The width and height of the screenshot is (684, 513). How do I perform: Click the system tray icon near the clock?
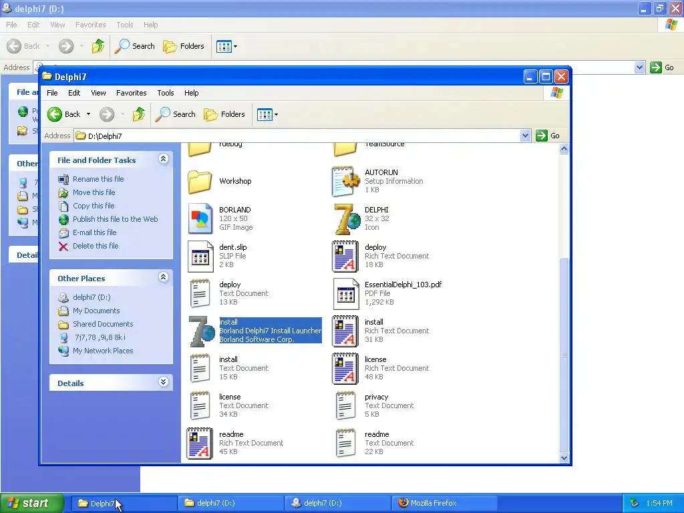click(x=635, y=504)
